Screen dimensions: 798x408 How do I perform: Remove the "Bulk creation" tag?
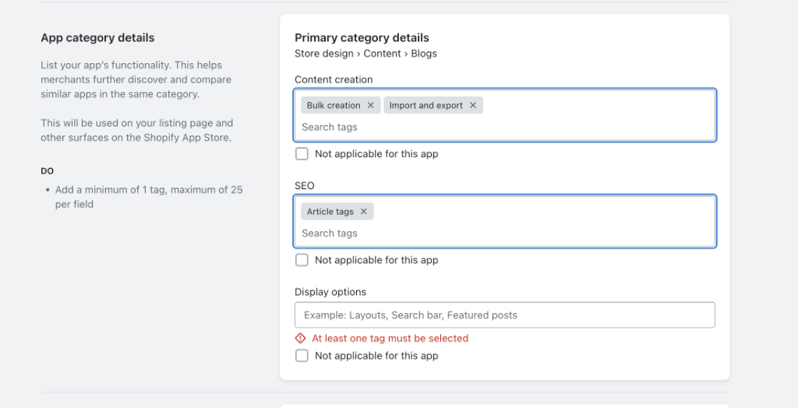point(371,105)
